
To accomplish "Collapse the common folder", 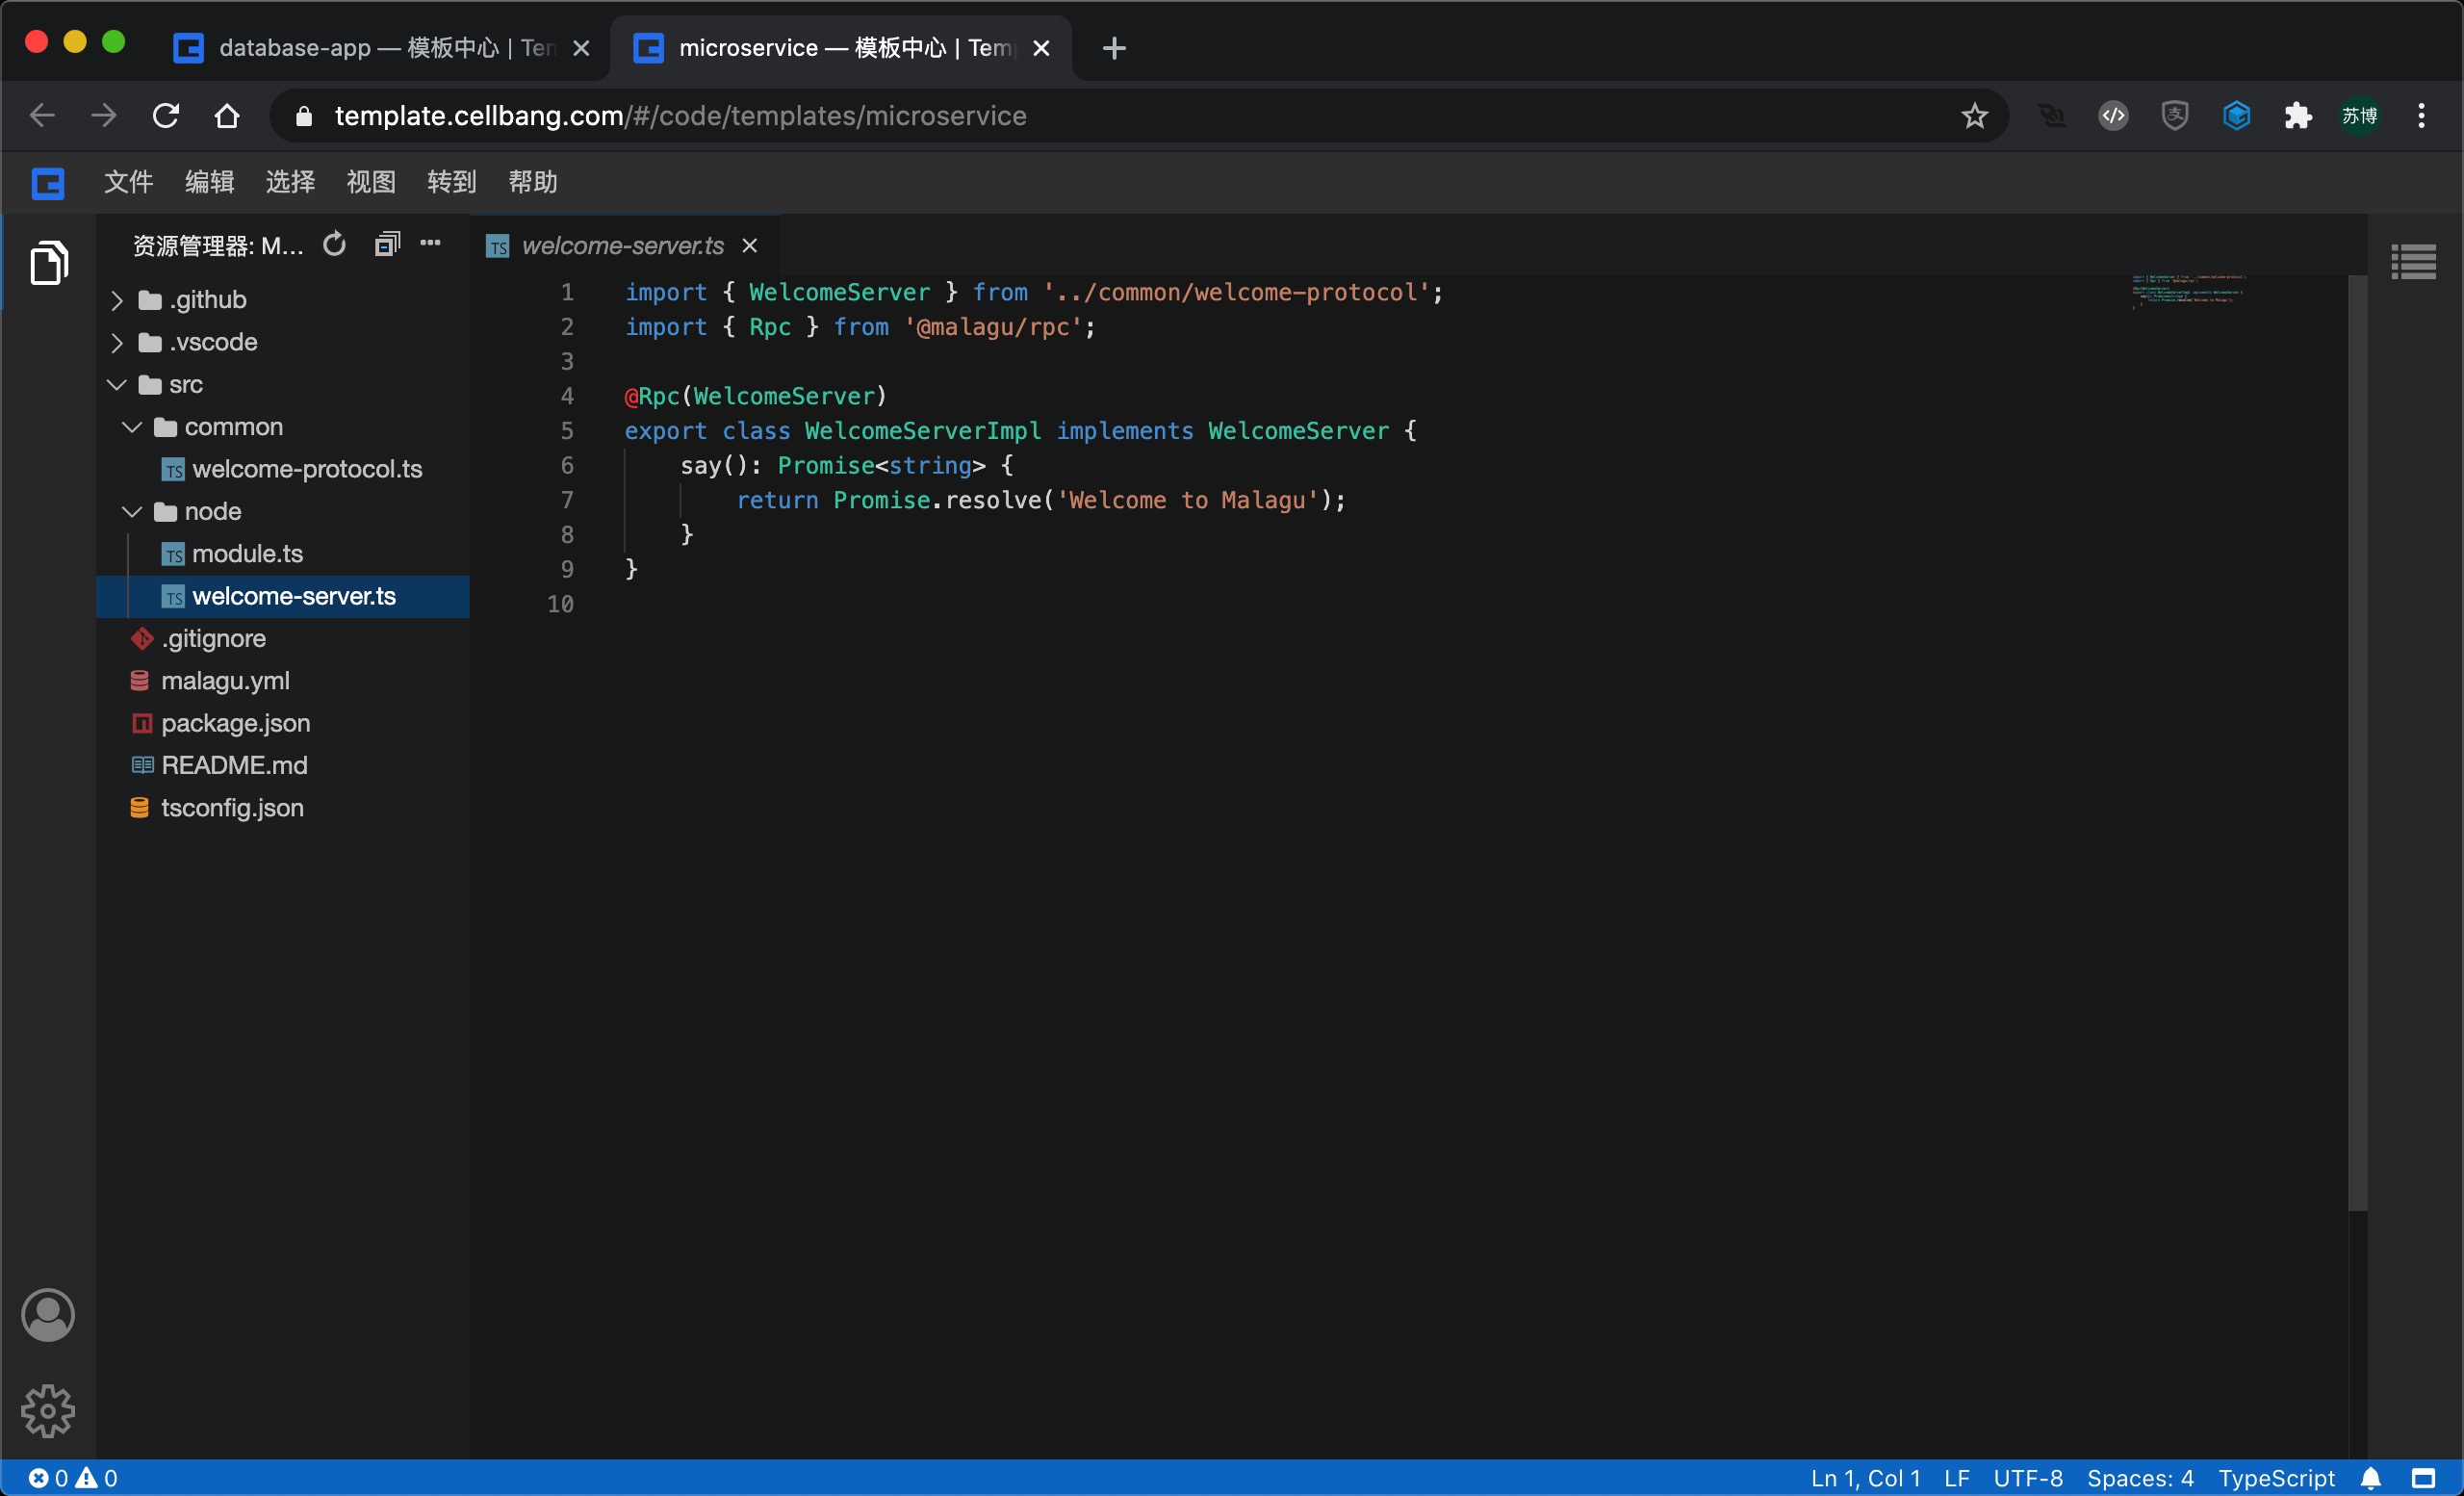I will coord(233,427).
